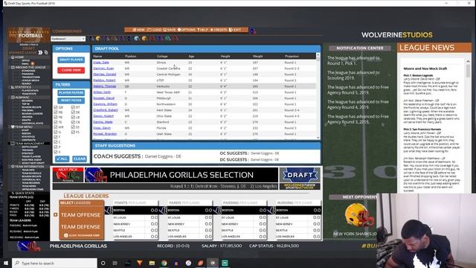Open the Options menu item

[x=187, y=30]
